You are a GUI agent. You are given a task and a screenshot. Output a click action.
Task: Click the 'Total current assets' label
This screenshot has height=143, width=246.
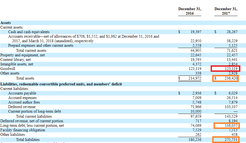point(31,51)
